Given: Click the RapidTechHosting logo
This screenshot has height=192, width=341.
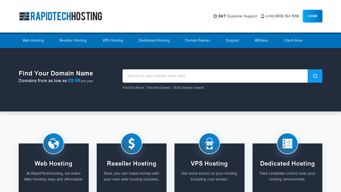Looking at the screenshot, I should 60,16.
